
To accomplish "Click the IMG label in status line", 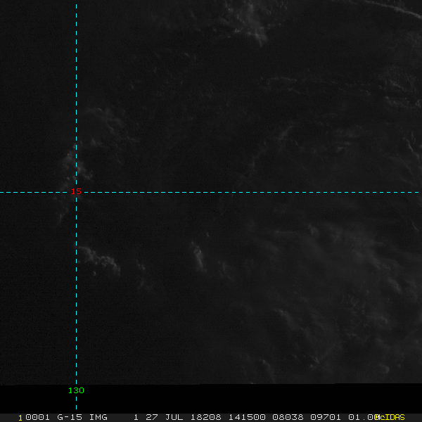I will [98, 417].
